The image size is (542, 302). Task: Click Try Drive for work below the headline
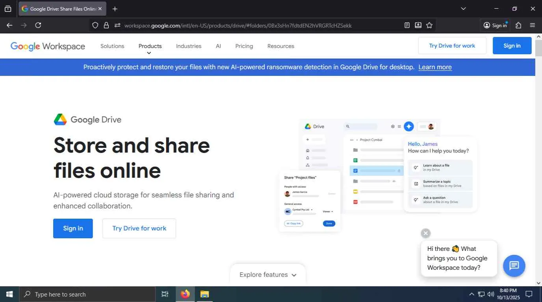point(139,228)
